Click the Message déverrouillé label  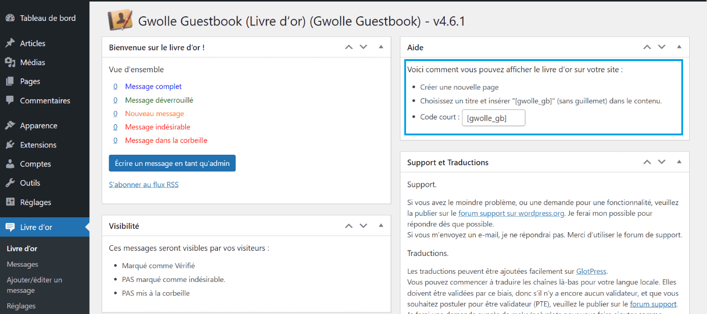pos(159,100)
